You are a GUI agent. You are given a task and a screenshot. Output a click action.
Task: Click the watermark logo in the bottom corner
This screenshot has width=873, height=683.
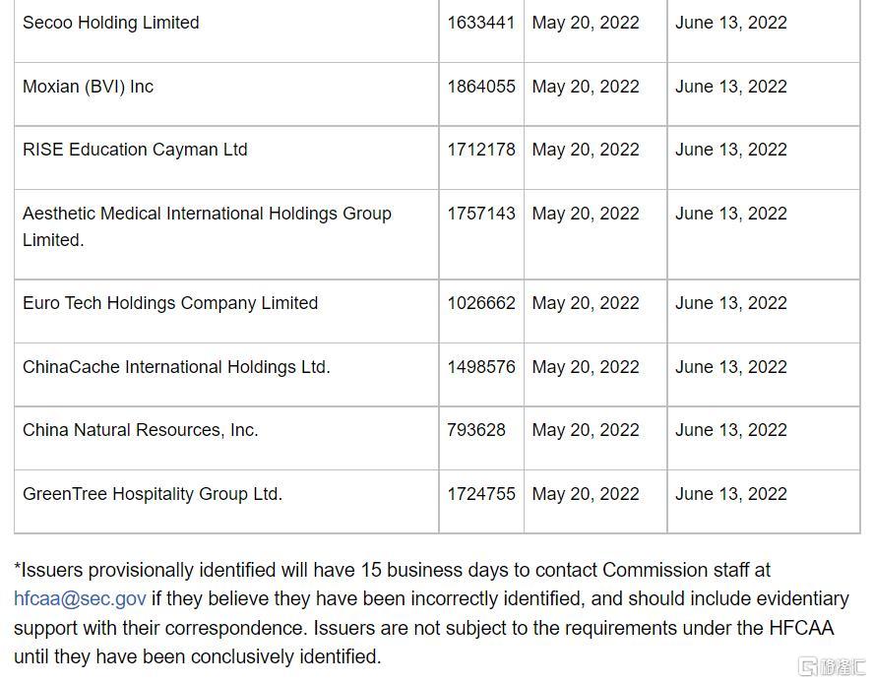[x=833, y=665]
